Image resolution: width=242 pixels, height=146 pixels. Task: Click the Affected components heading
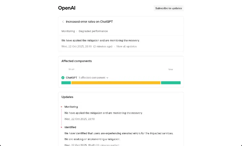77,61
